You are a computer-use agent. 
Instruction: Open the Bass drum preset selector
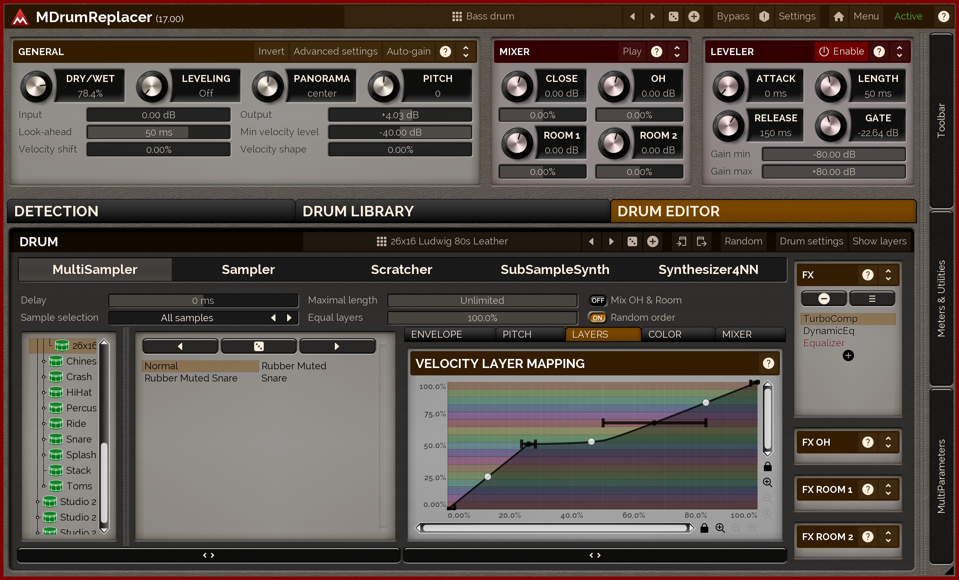(483, 16)
